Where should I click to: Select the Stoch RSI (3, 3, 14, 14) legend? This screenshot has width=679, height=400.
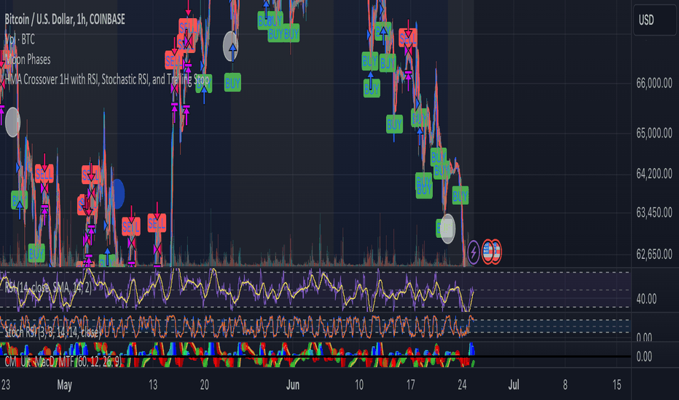[x=53, y=332]
